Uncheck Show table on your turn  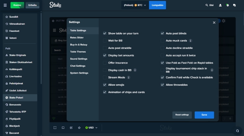[x=105, y=33]
